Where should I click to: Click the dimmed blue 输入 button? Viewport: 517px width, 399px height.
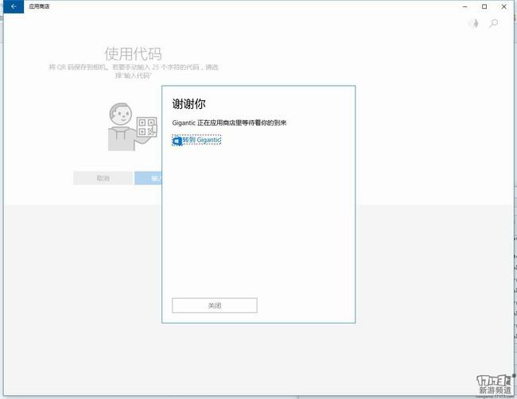[149, 178]
